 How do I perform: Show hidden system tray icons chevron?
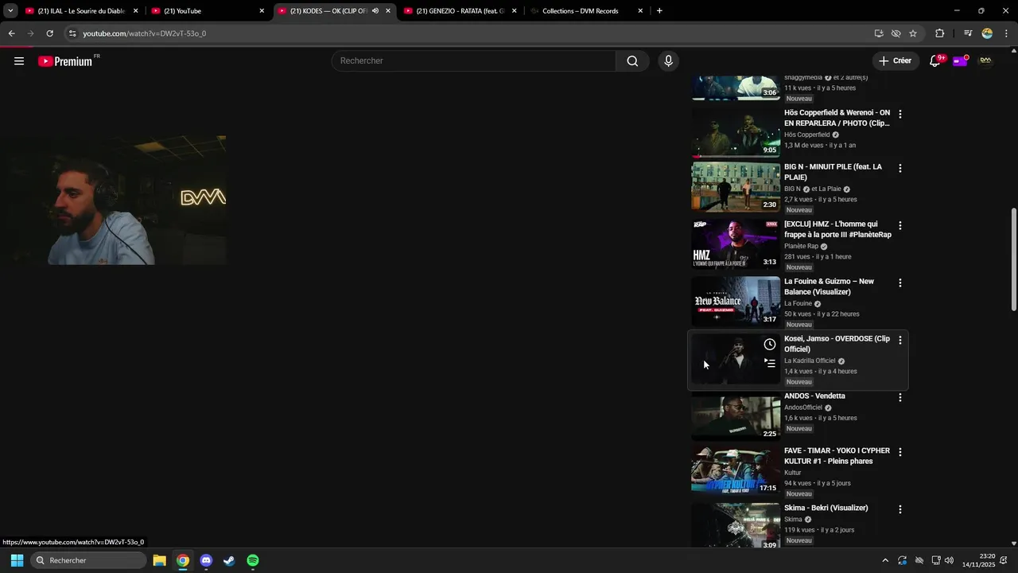click(x=884, y=560)
